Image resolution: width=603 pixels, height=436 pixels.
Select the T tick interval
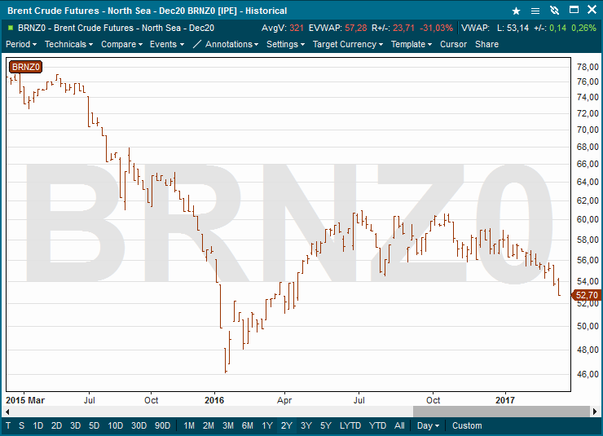coord(8,425)
